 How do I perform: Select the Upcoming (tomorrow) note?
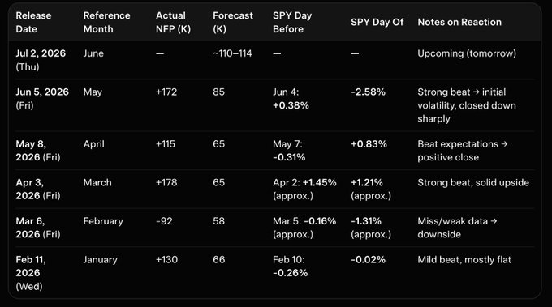point(467,53)
